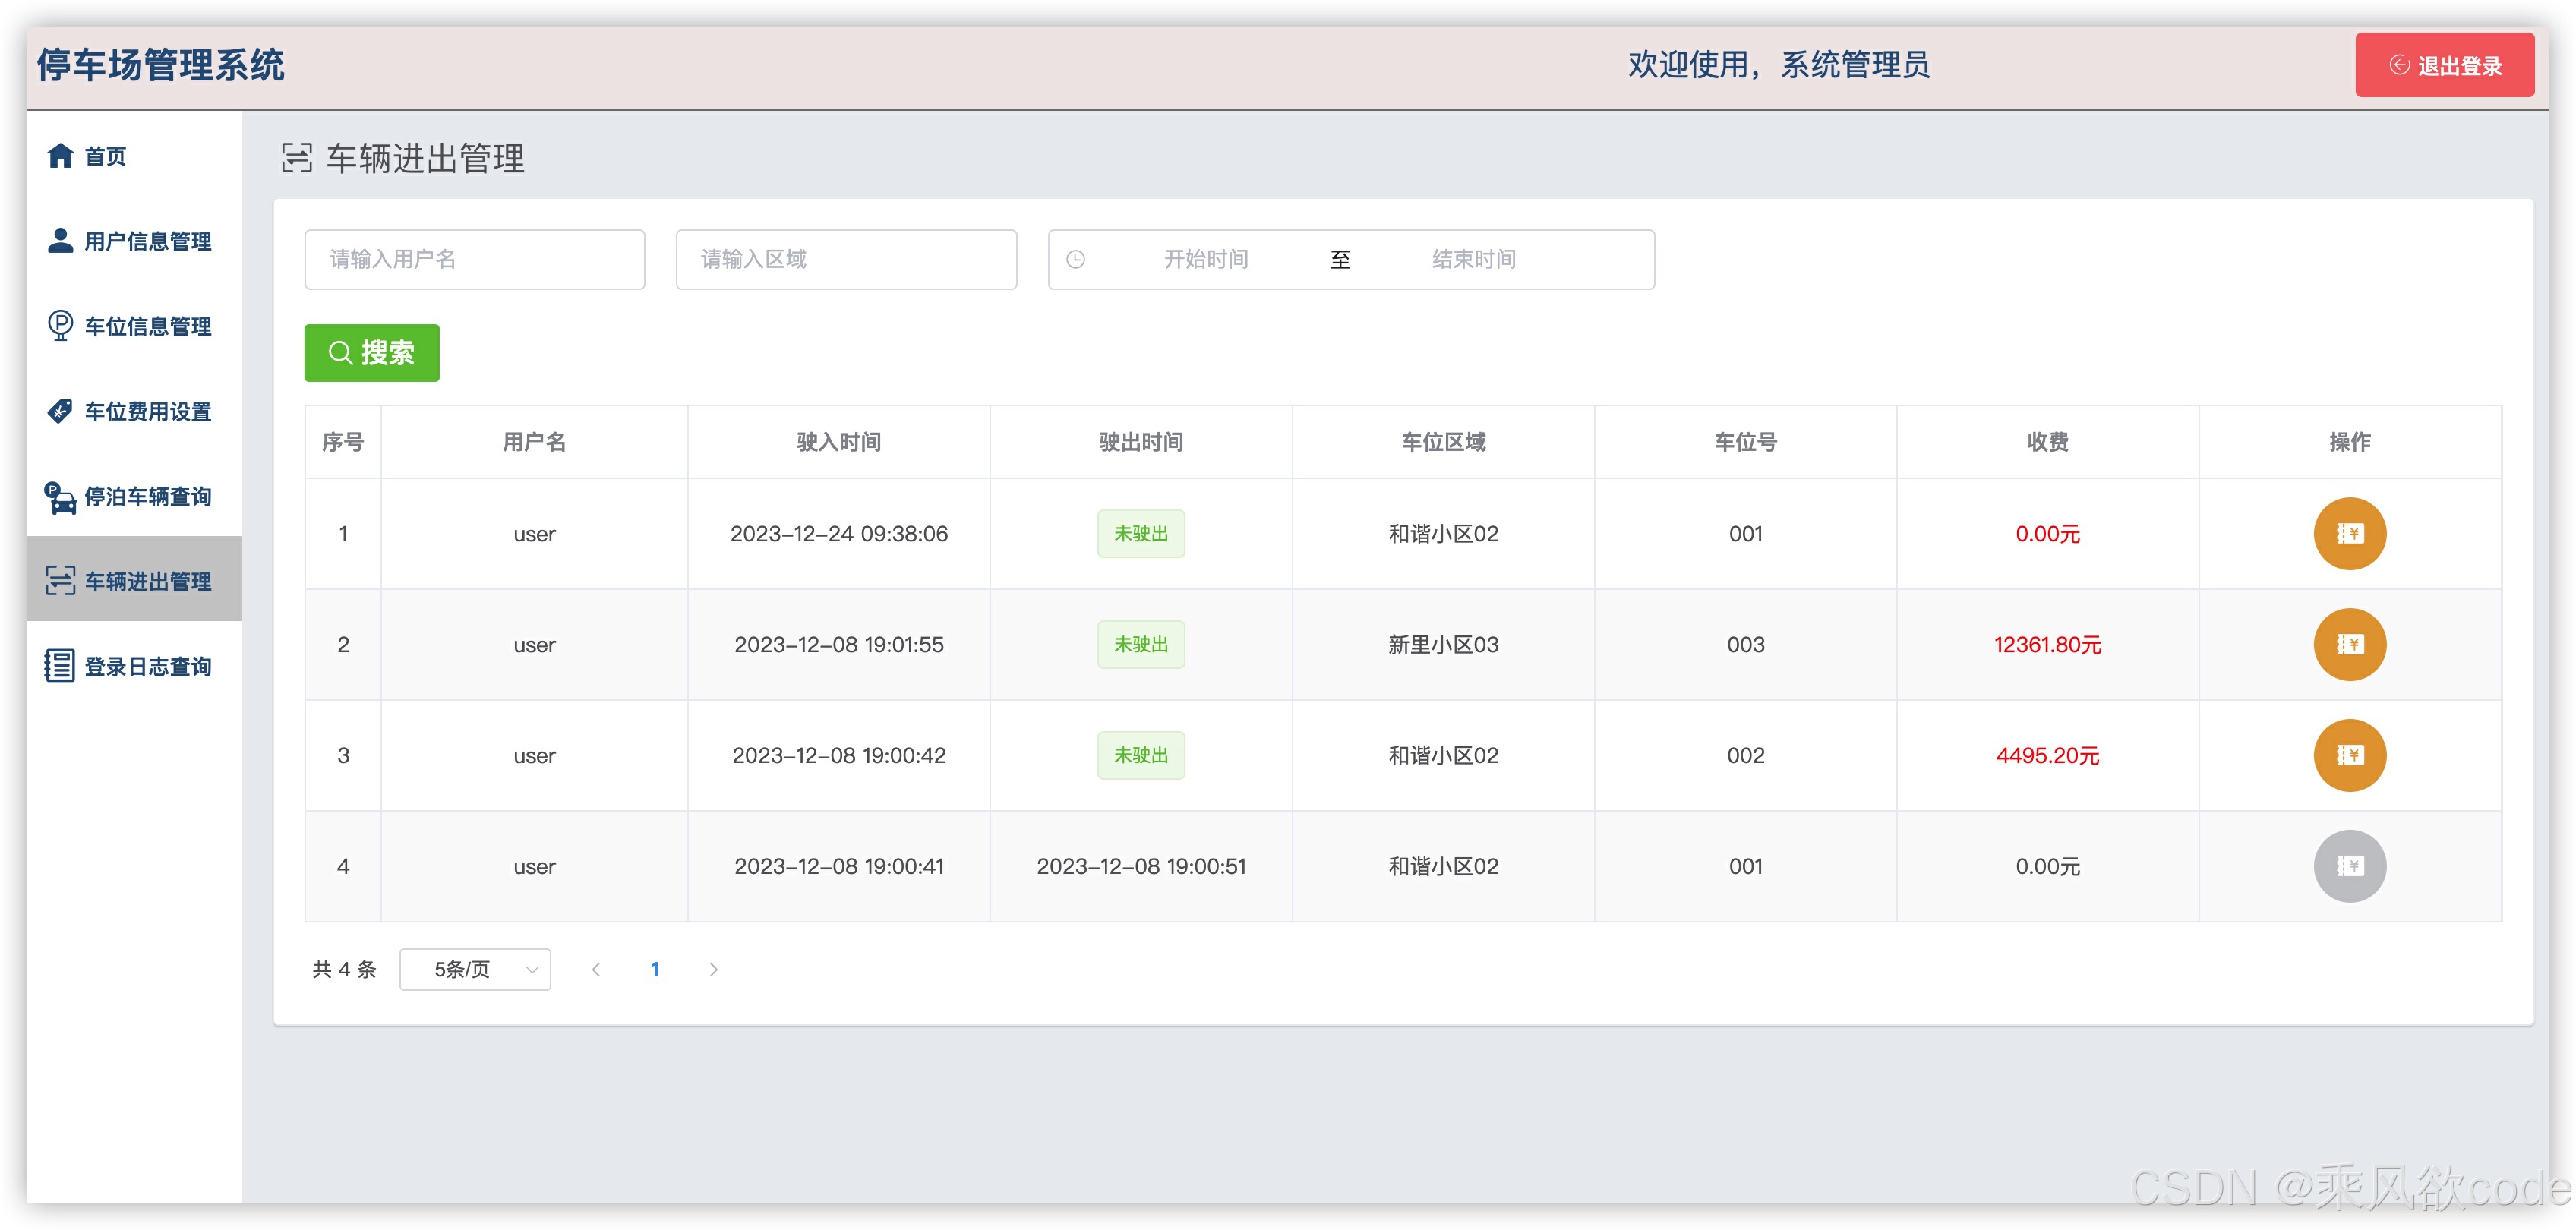Click the clock icon in date range field
Screen dimensions: 2576x1230
coord(1075,260)
